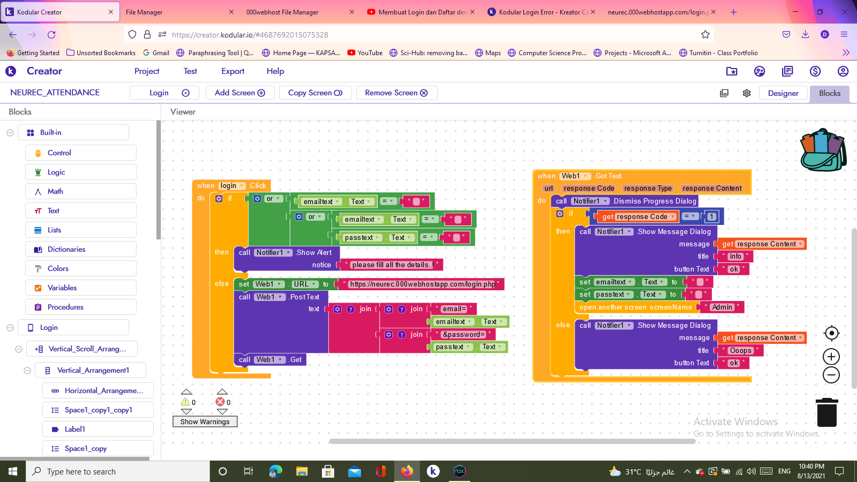The width and height of the screenshot is (857, 482).
Task: Collapse the Vertical_Scroll_Arrang... node
Action: pyautogui.click(x=19, y=349)
